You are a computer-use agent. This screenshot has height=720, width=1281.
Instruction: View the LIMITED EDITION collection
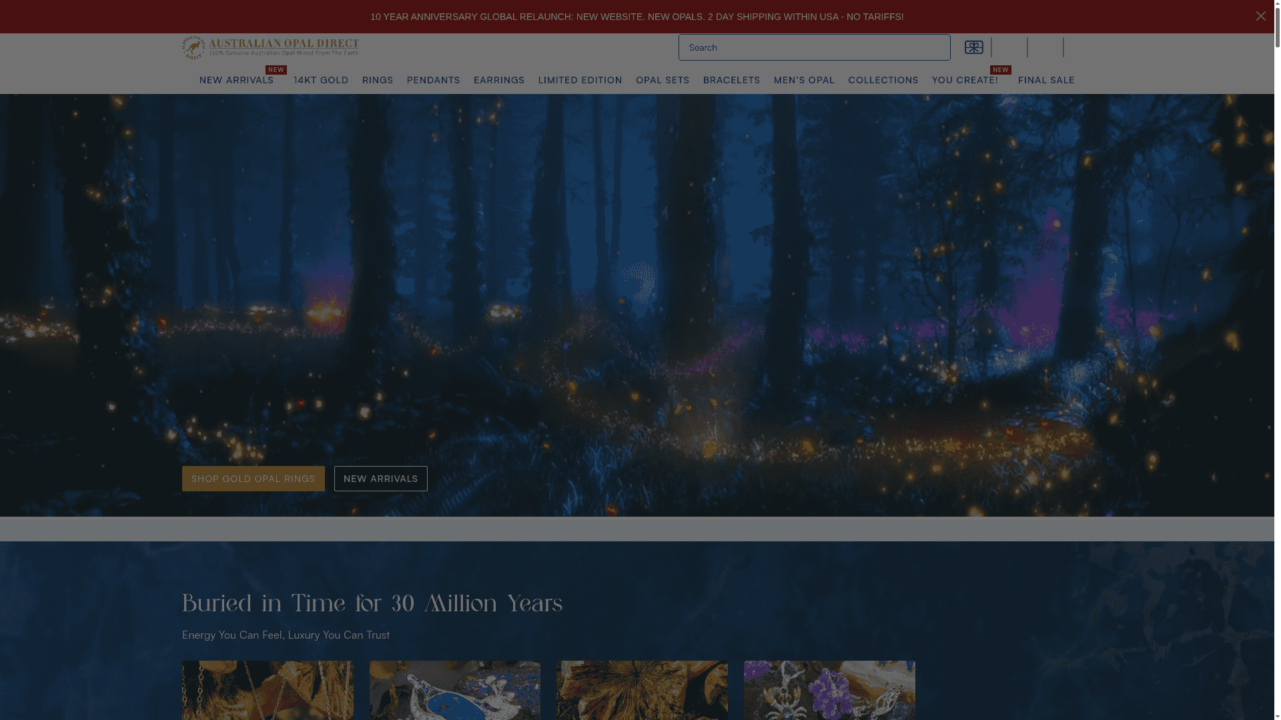pos(580,80)
